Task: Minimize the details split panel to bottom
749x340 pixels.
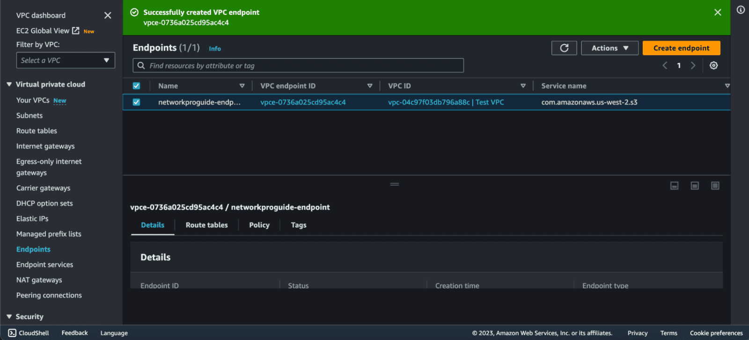Action: [x=675, y=186]
